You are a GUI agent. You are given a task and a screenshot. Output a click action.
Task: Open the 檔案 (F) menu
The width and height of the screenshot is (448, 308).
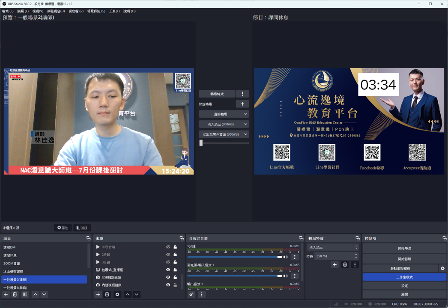8,11
